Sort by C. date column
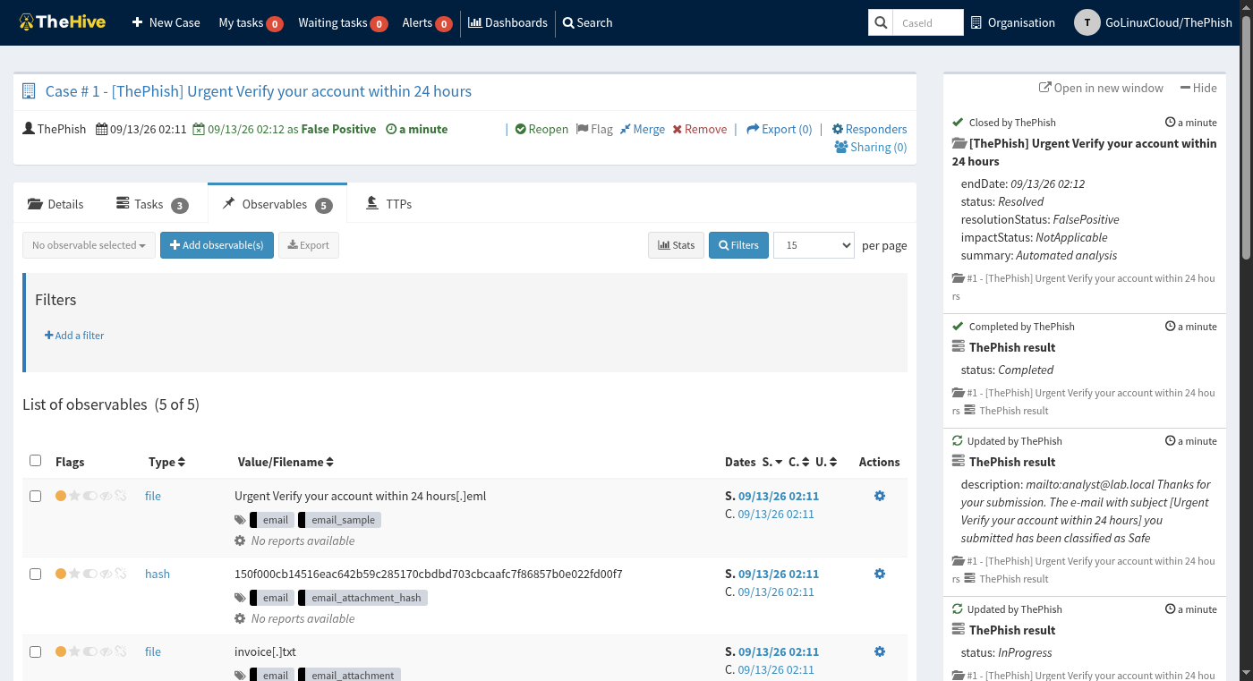Viewport: 1253px width, 681px height. click(x=798, y=462)
